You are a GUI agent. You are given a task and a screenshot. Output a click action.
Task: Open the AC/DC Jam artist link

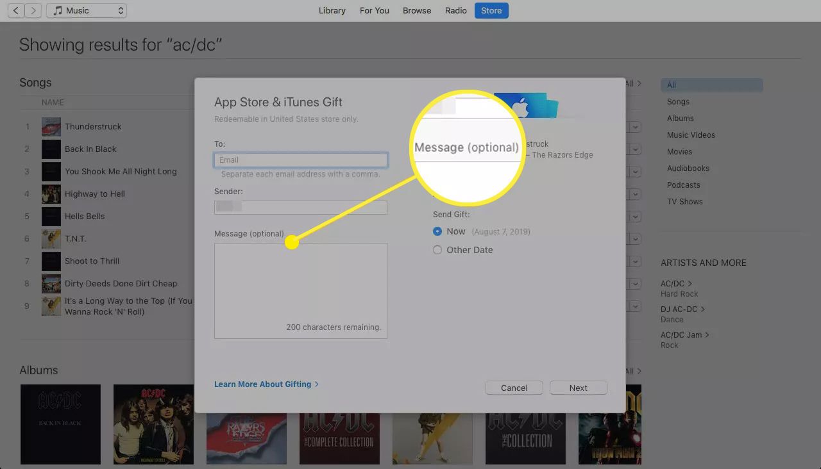click(x=685, y=334)
